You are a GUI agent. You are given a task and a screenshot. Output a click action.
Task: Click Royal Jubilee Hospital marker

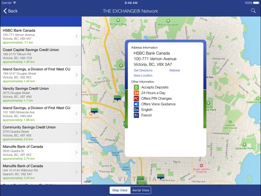[201, 166]
